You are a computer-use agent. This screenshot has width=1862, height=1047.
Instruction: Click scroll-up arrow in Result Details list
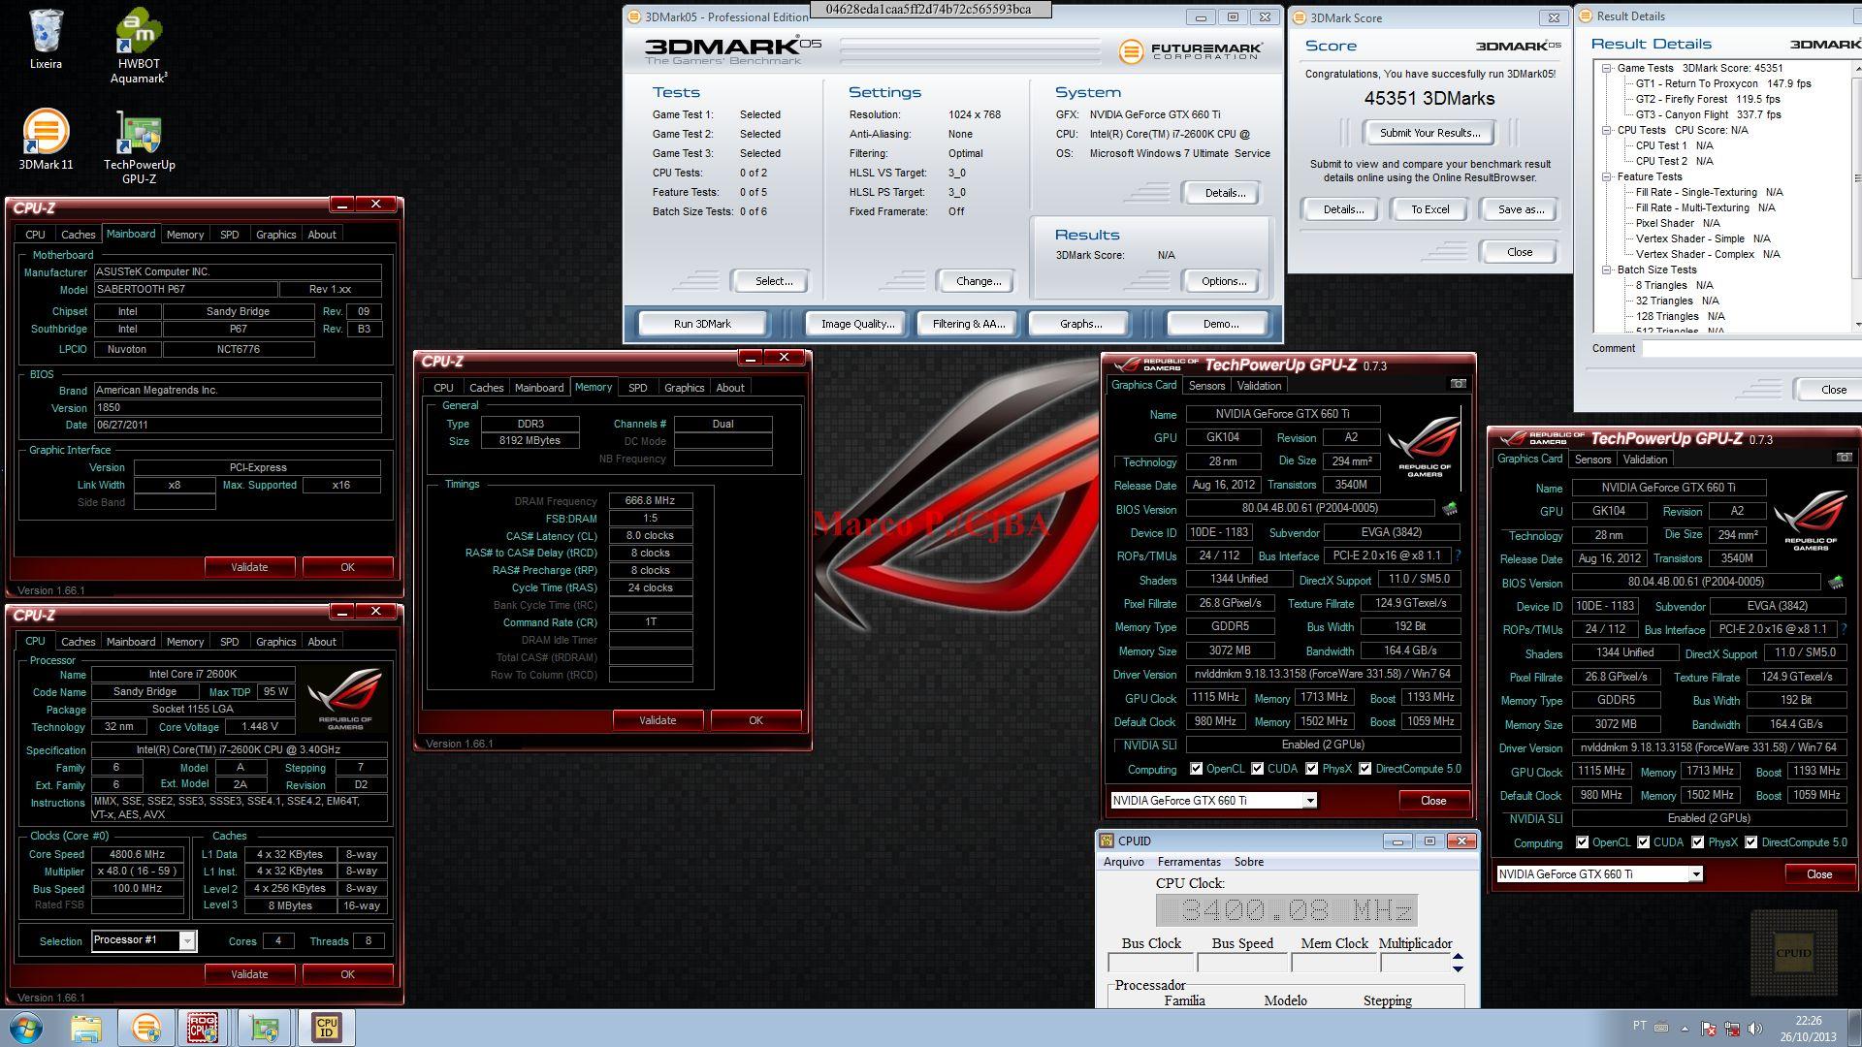1857,67
